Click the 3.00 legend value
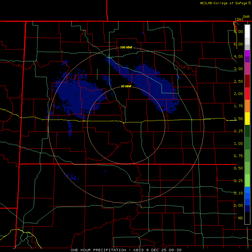 coord(238,69)
